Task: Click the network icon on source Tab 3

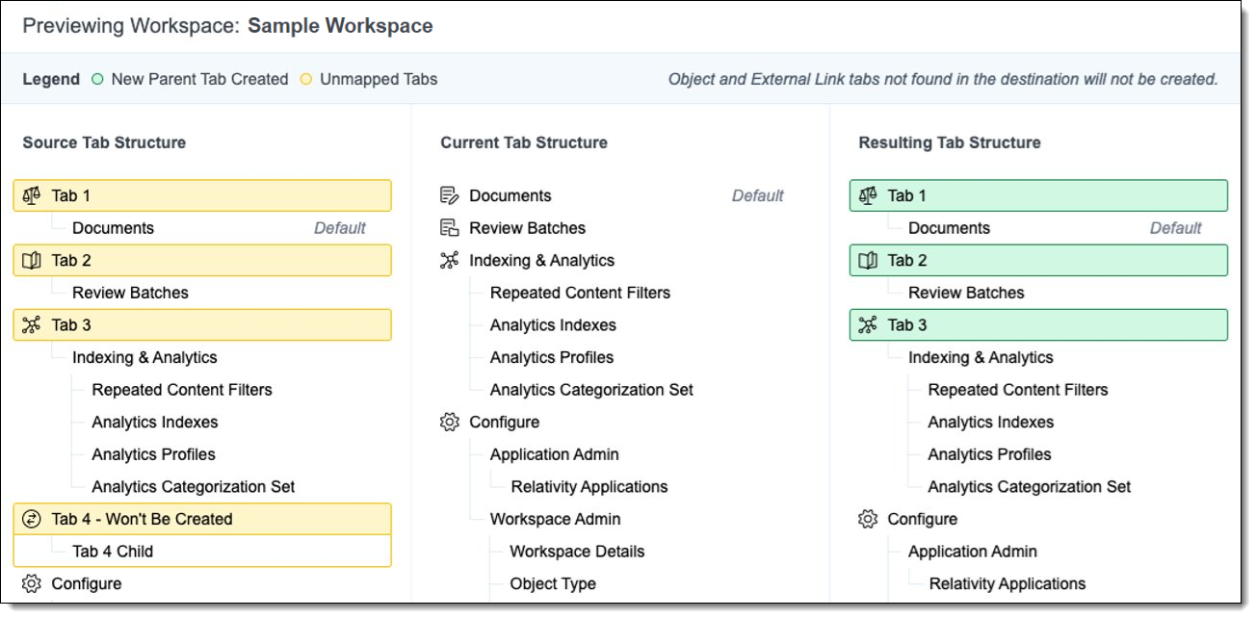Action: pos(32,324)
